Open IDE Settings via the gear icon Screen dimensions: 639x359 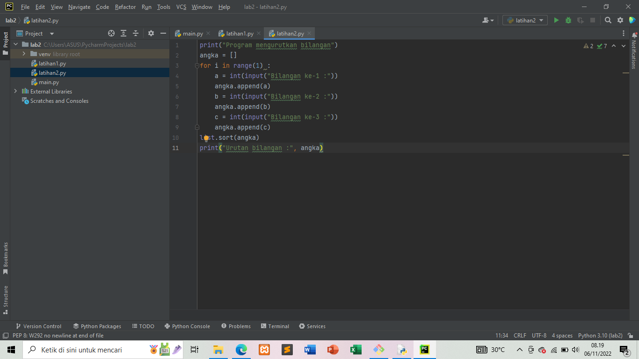click(620, 20)
